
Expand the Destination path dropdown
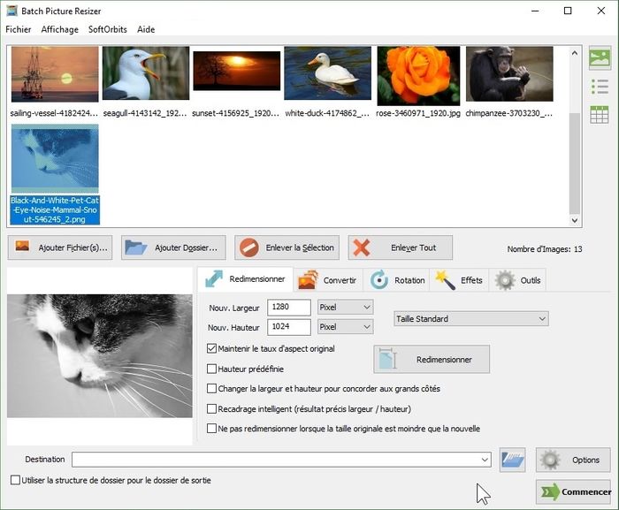coord(485,460)
